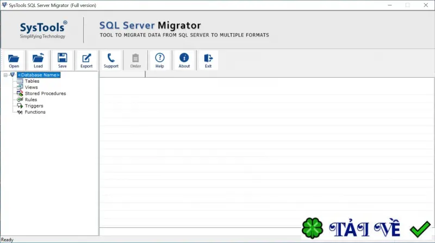Save using the floppy disk icon
Image resolution: width=435 pixels, height=243 pixels.
tap(62, 60)
